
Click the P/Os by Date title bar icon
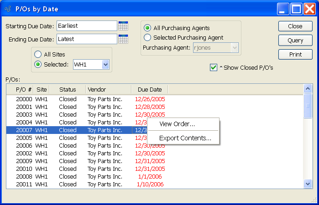8,9
